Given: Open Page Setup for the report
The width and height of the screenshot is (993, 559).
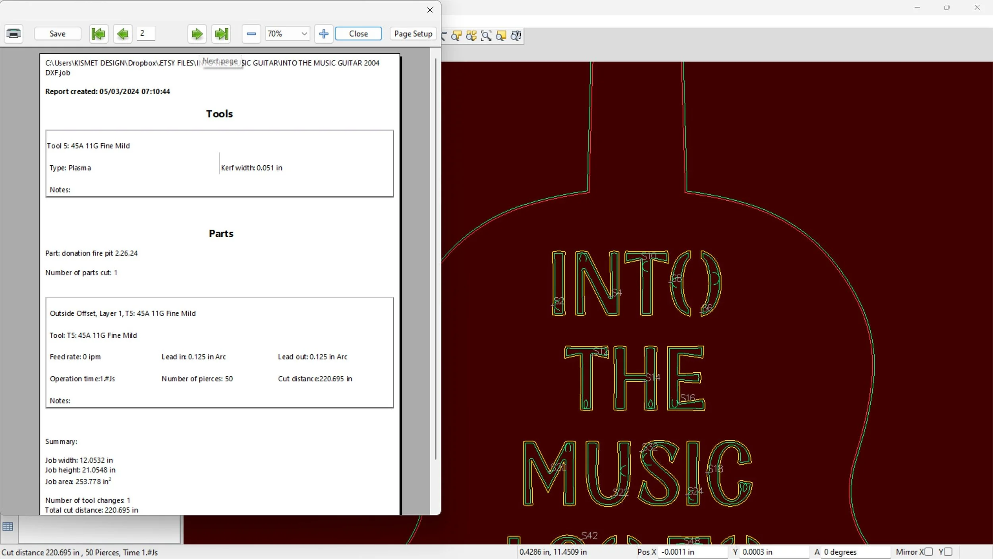Looking at the screenshot, I should coord(413,34).
